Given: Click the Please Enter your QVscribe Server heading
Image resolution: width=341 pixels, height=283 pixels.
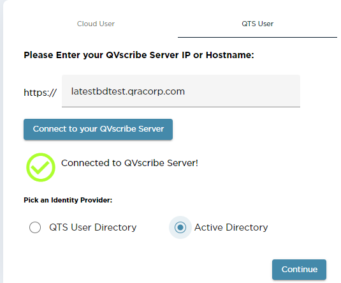Looking at the screenshot, I should pos(139,55).
